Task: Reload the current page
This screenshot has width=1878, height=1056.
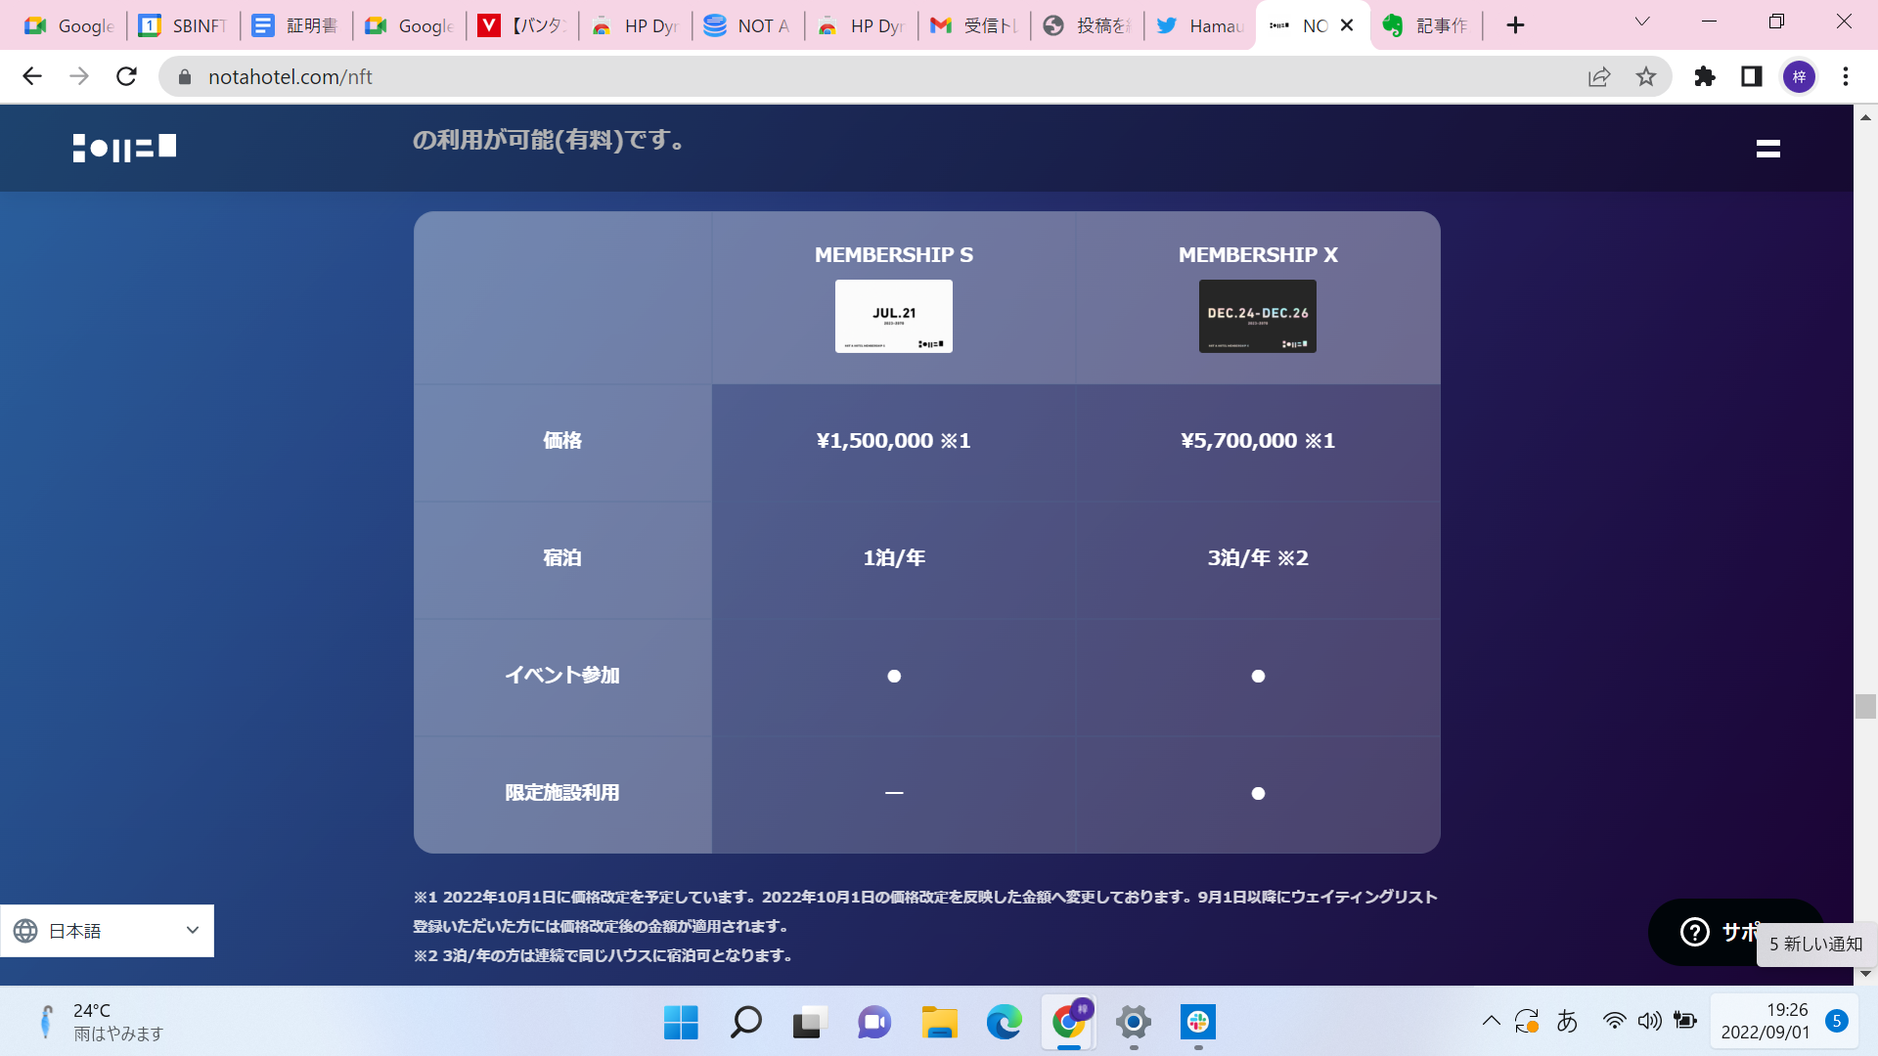Action: point(126,76)
